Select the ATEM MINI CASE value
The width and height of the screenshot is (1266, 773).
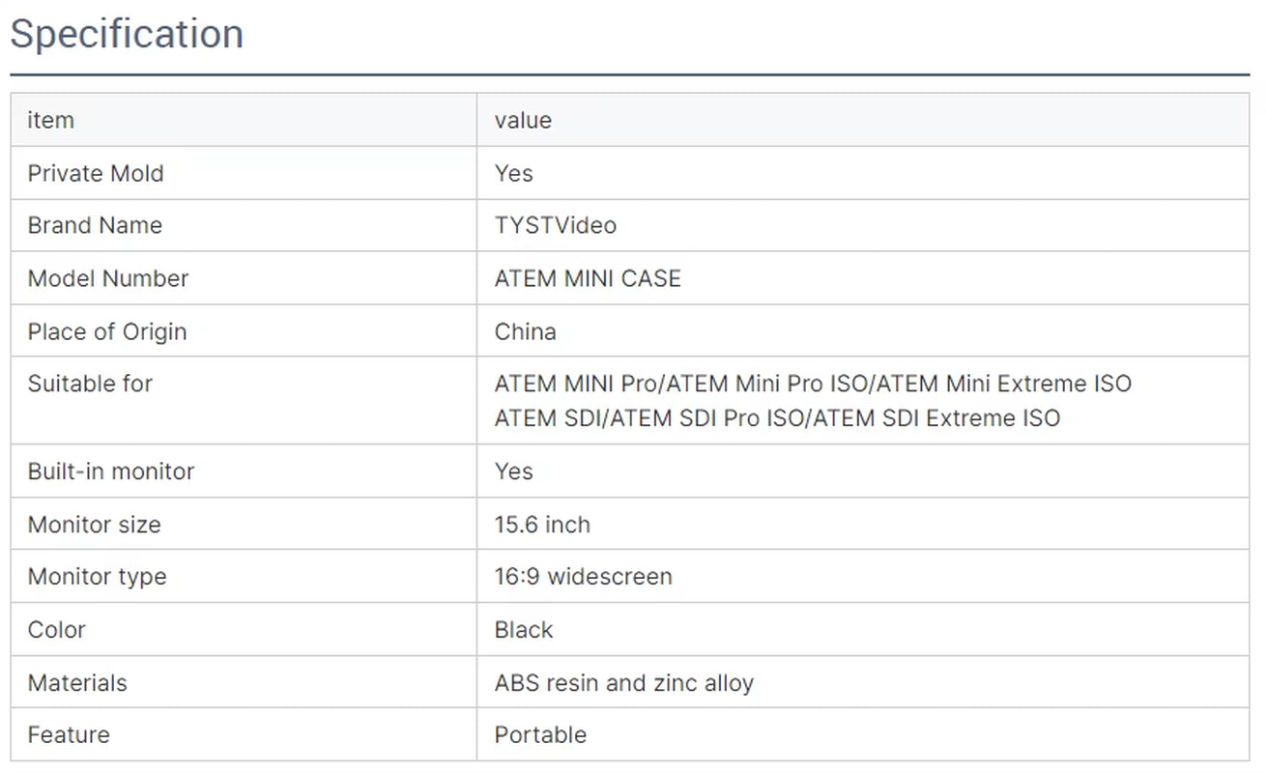point(588,279)
